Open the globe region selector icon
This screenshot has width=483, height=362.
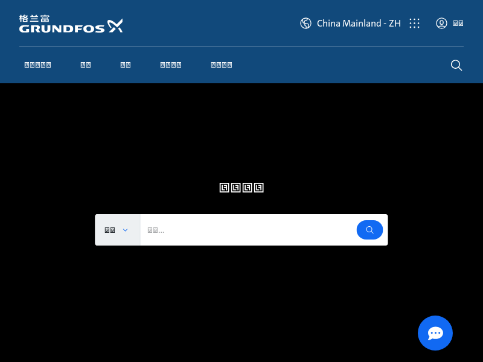tap(305, 24)
